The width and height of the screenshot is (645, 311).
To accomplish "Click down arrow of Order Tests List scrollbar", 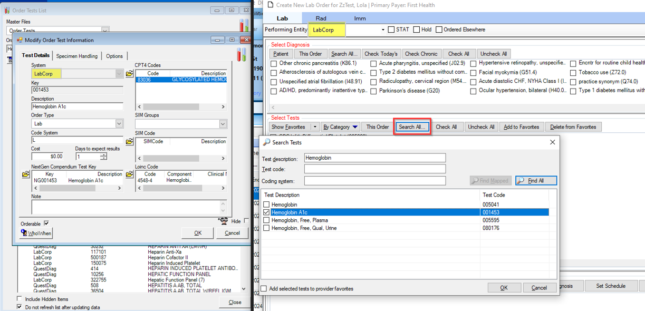I will (x=243, y=289).
